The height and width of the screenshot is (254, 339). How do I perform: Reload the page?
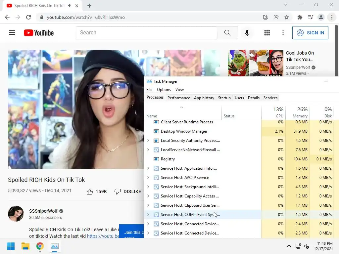coord(28,17)
